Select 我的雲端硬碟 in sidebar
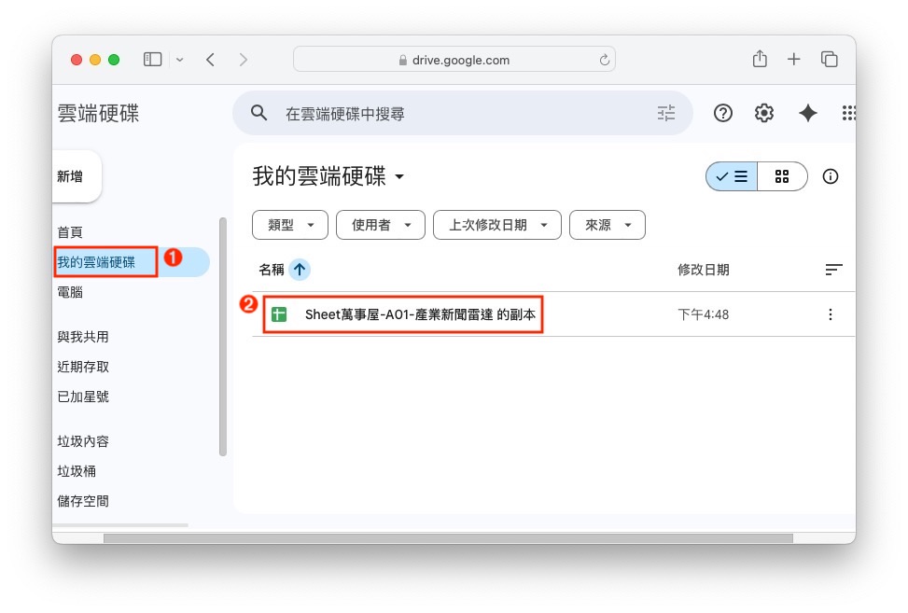 point(96,262)
